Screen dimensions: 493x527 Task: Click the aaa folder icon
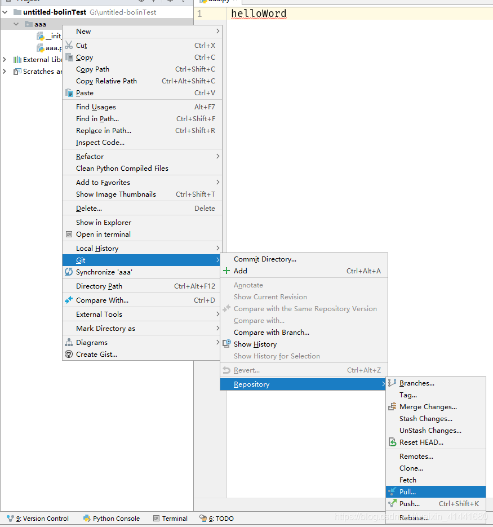[x=29, y=24]
